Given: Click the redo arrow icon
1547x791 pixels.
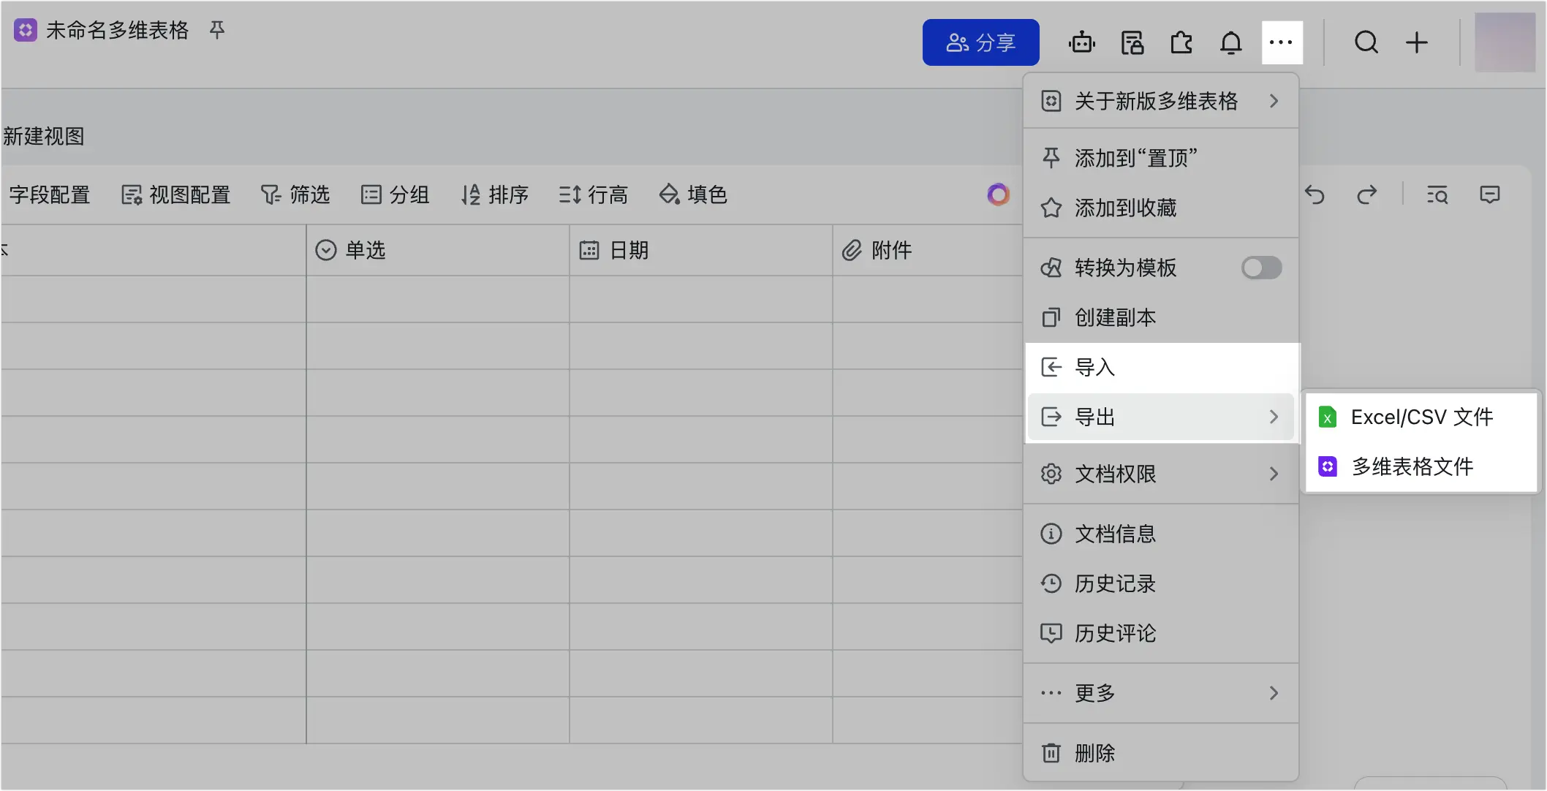Looking at the screenshot, I should pos(1366,195).
